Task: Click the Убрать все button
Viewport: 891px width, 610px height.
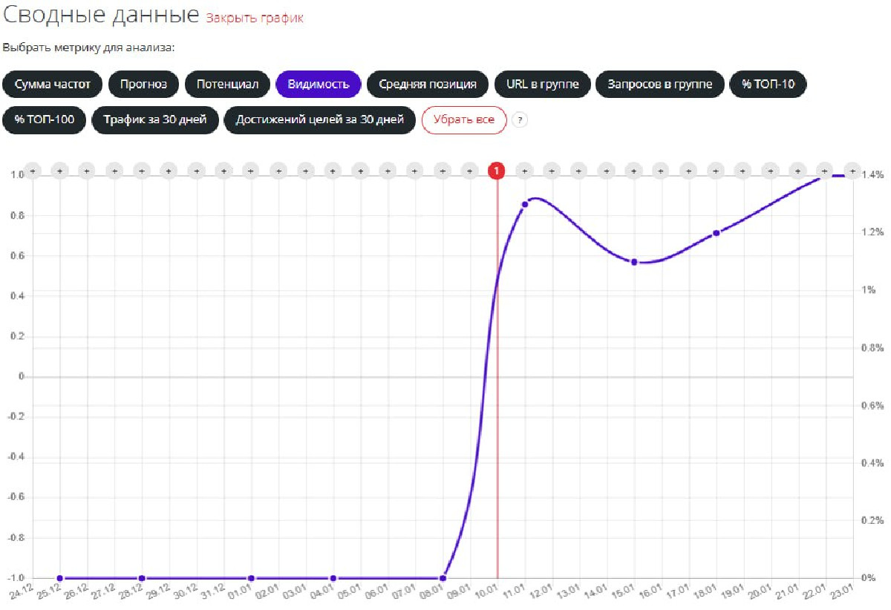Action: point(464,120)
